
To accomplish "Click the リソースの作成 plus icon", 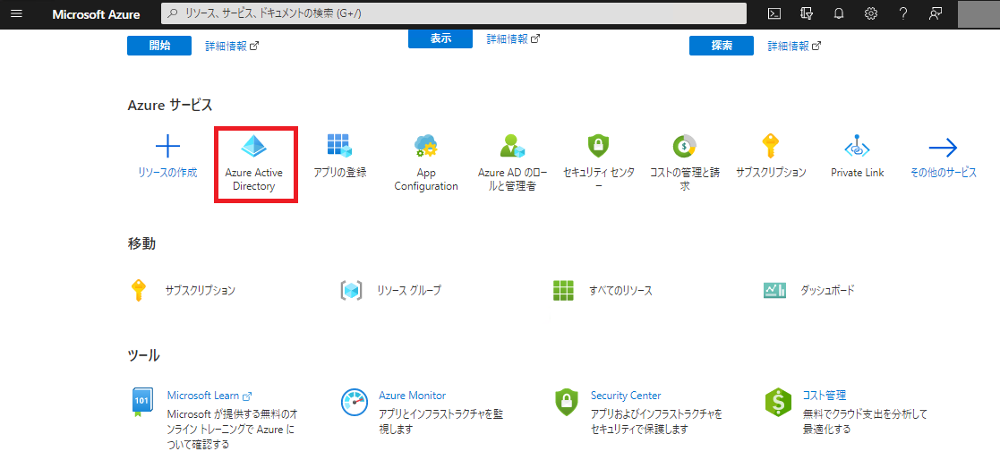I will click(167, 148).
